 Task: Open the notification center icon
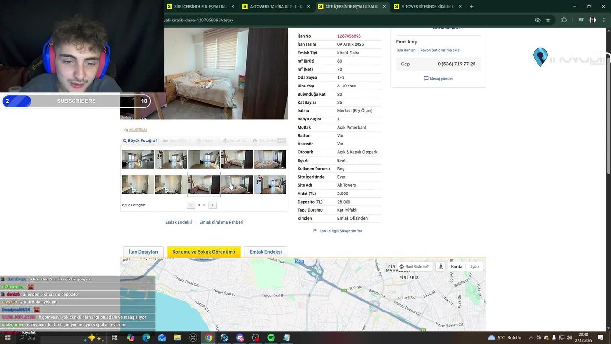point(601,338)
